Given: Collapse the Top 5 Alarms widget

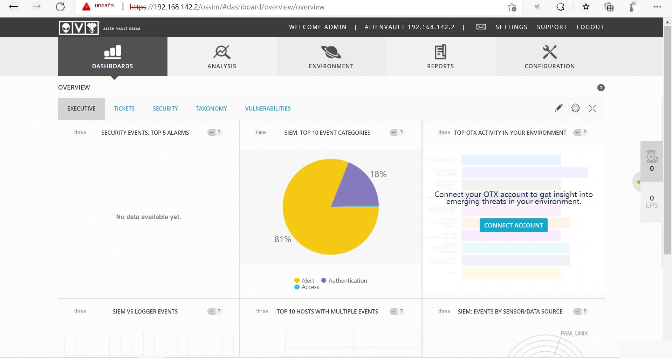Looking at the screenshot, I should pos(211,133).
